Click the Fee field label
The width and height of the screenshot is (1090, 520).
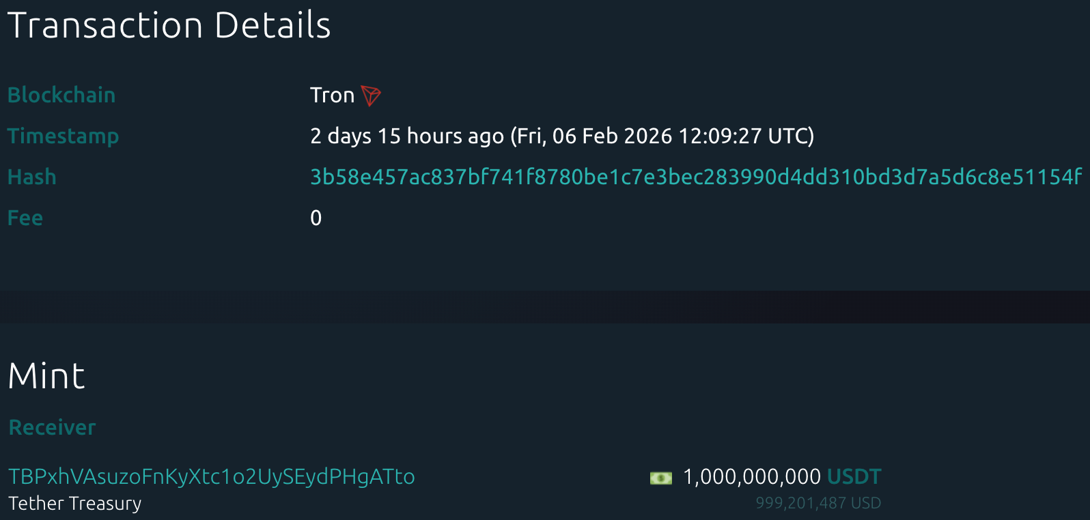25,218
